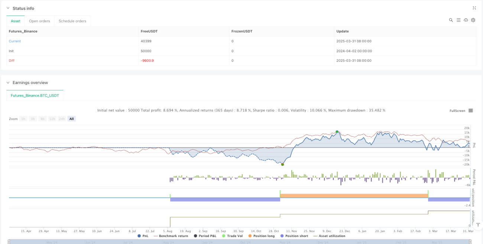Viewport: 483px width, 244px height.
Task: Toggle the PnL series in legend
Action: (143, 236)
